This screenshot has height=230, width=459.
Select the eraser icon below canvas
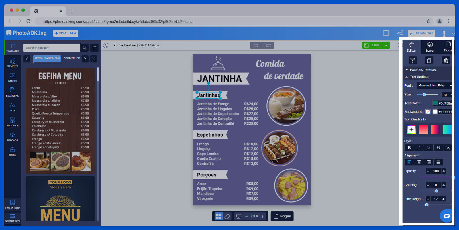click(227, 216)
